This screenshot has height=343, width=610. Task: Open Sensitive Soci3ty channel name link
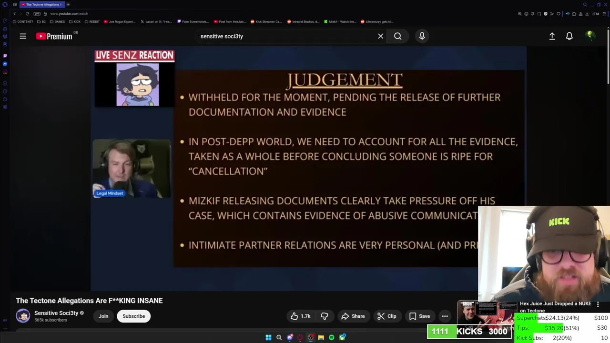[x=56, y=313]
